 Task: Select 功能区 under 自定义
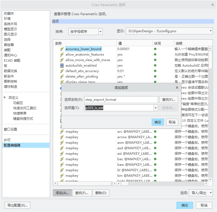(18, 103)
